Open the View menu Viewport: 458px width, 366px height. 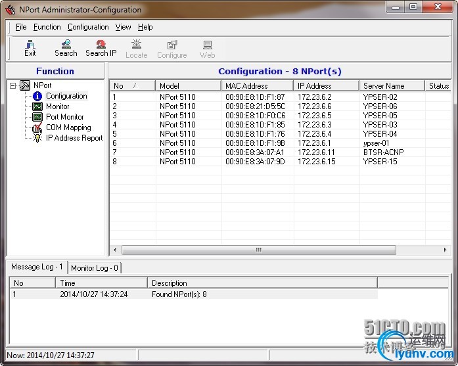123,27
